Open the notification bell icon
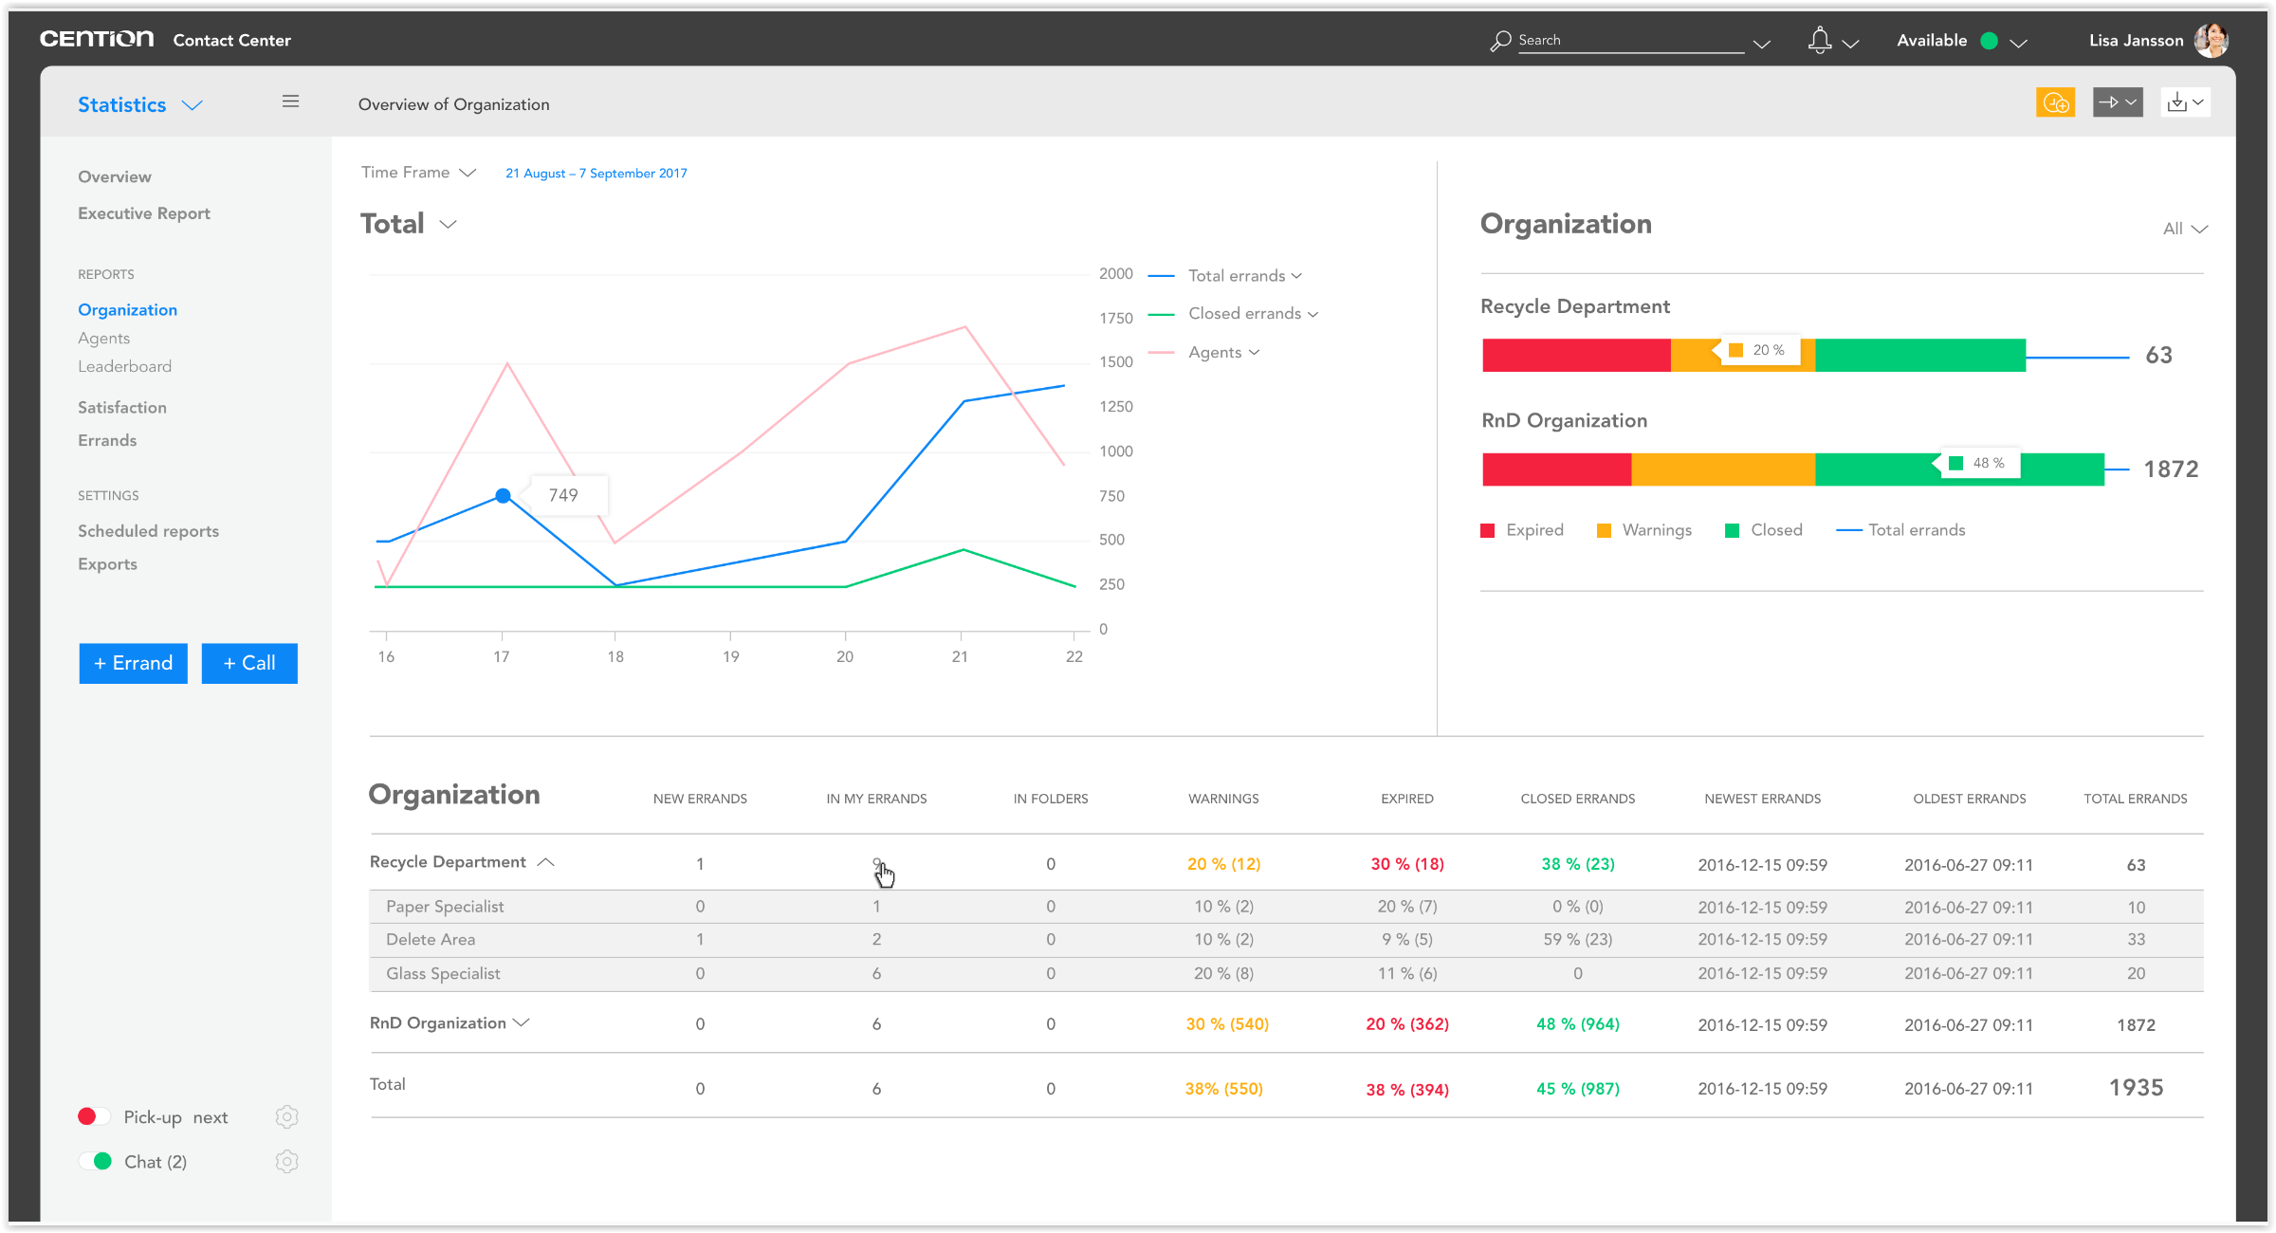2276x1233 pixels. tap(1819, 41)
